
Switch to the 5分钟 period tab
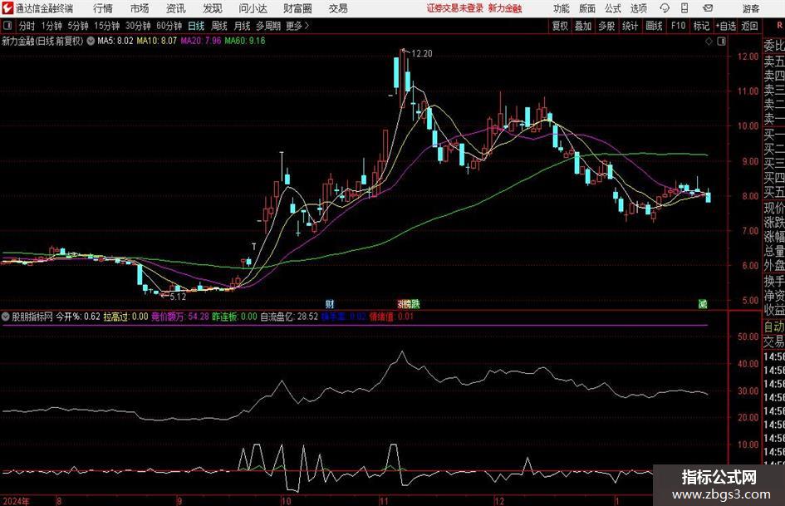[77, 26]
